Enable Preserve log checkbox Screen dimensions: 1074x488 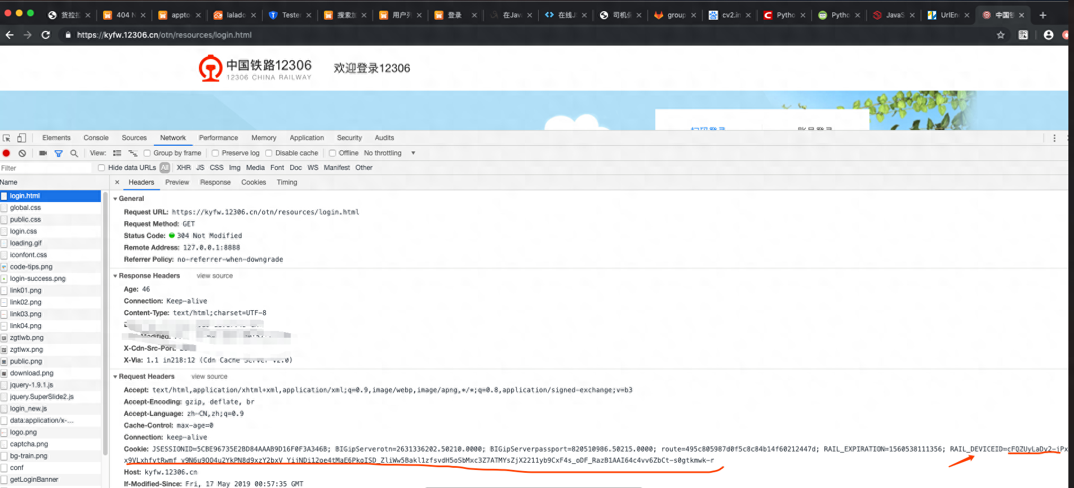tap(215, 153)
